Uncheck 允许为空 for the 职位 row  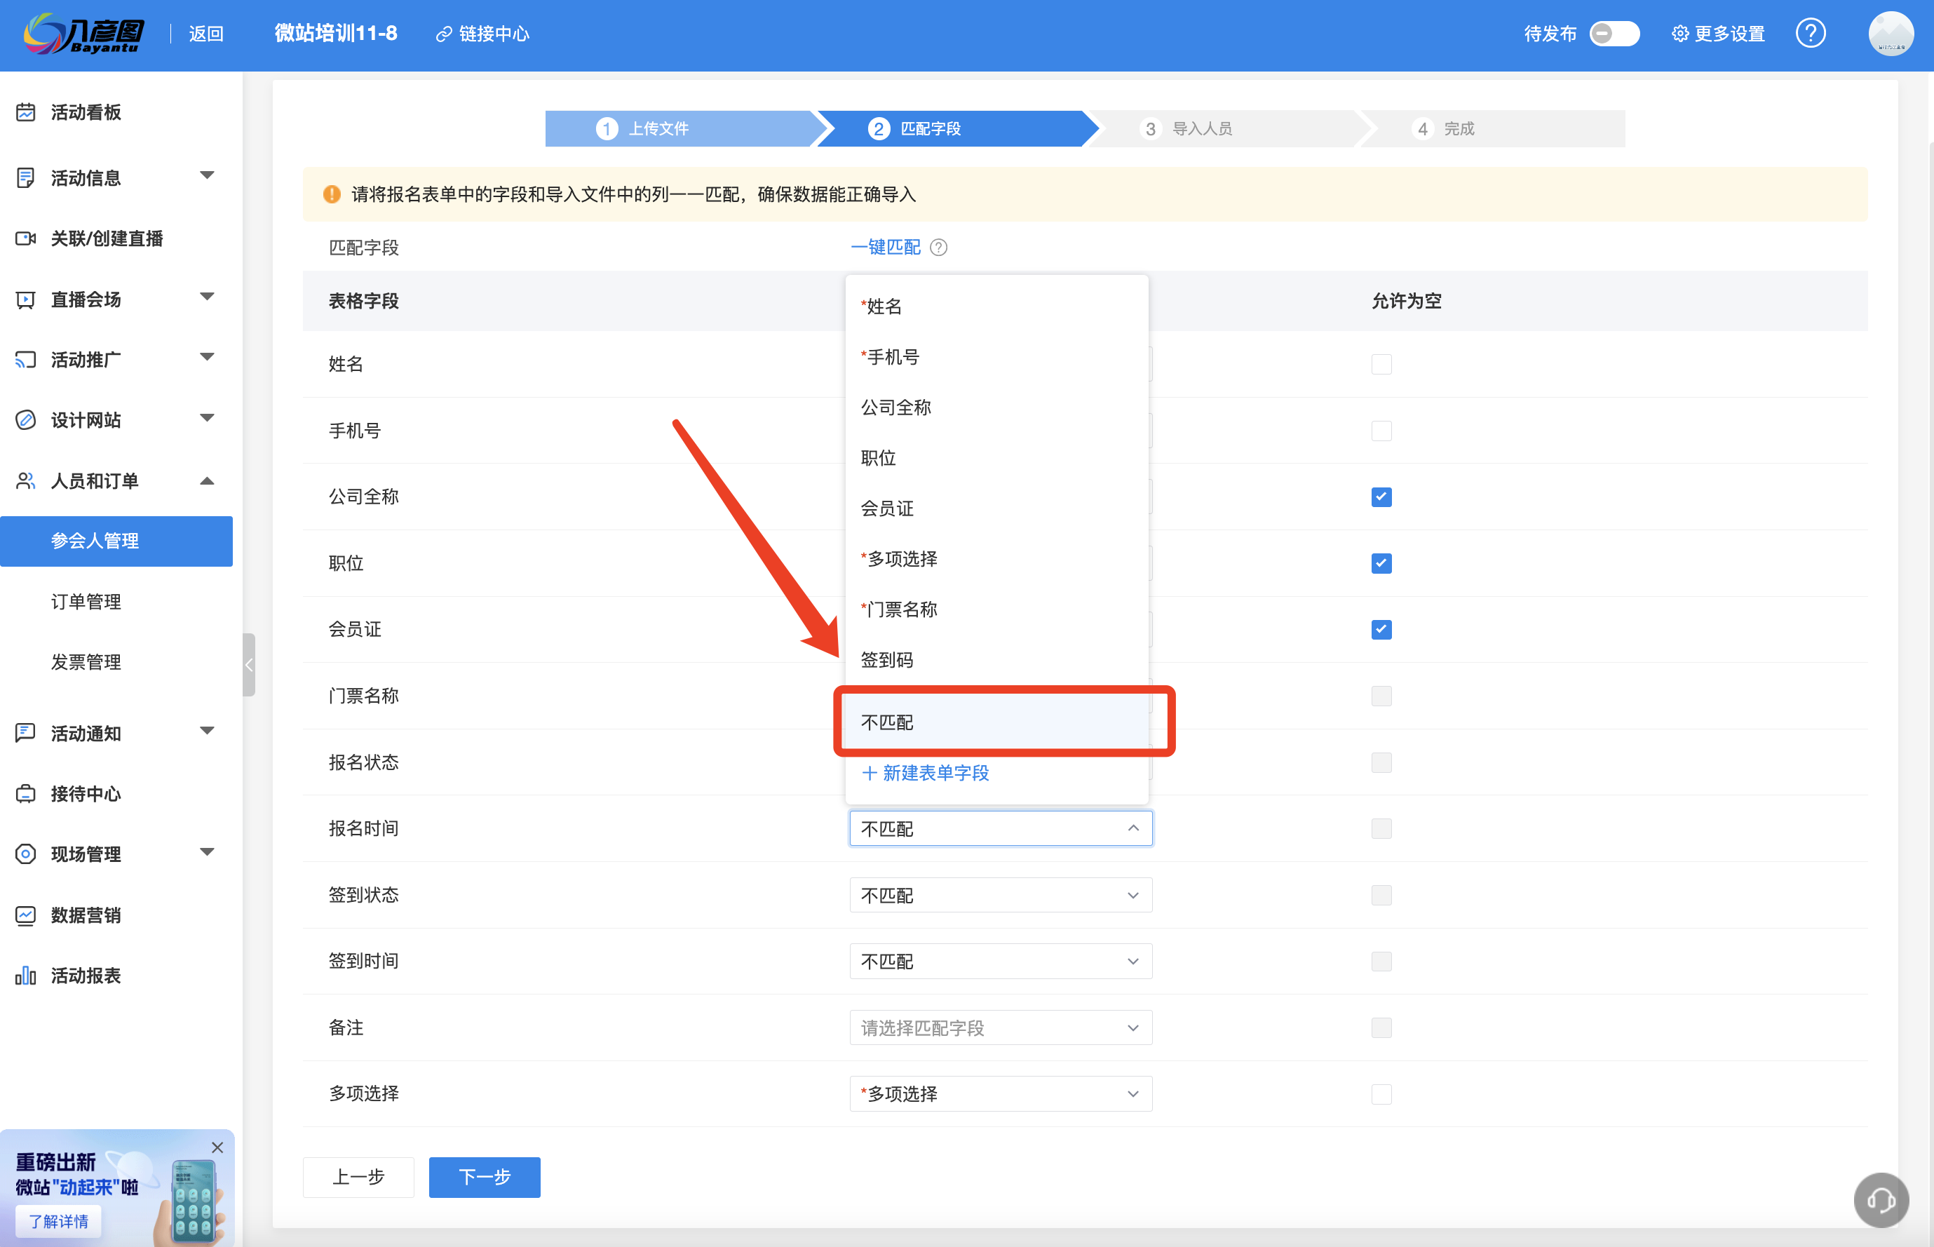(1381, 564)
